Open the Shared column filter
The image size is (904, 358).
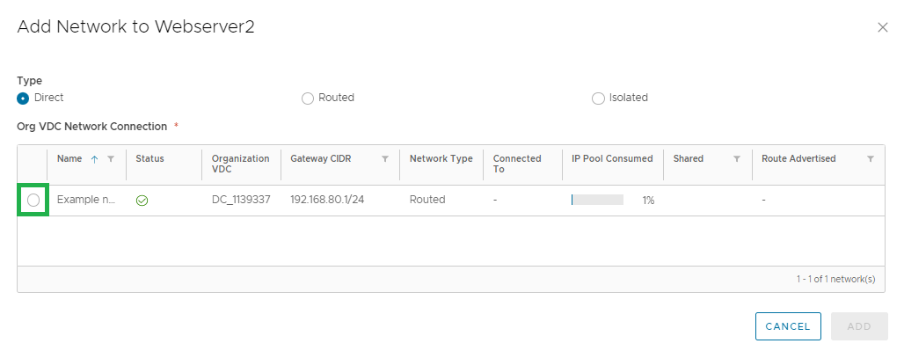[737, 159]
